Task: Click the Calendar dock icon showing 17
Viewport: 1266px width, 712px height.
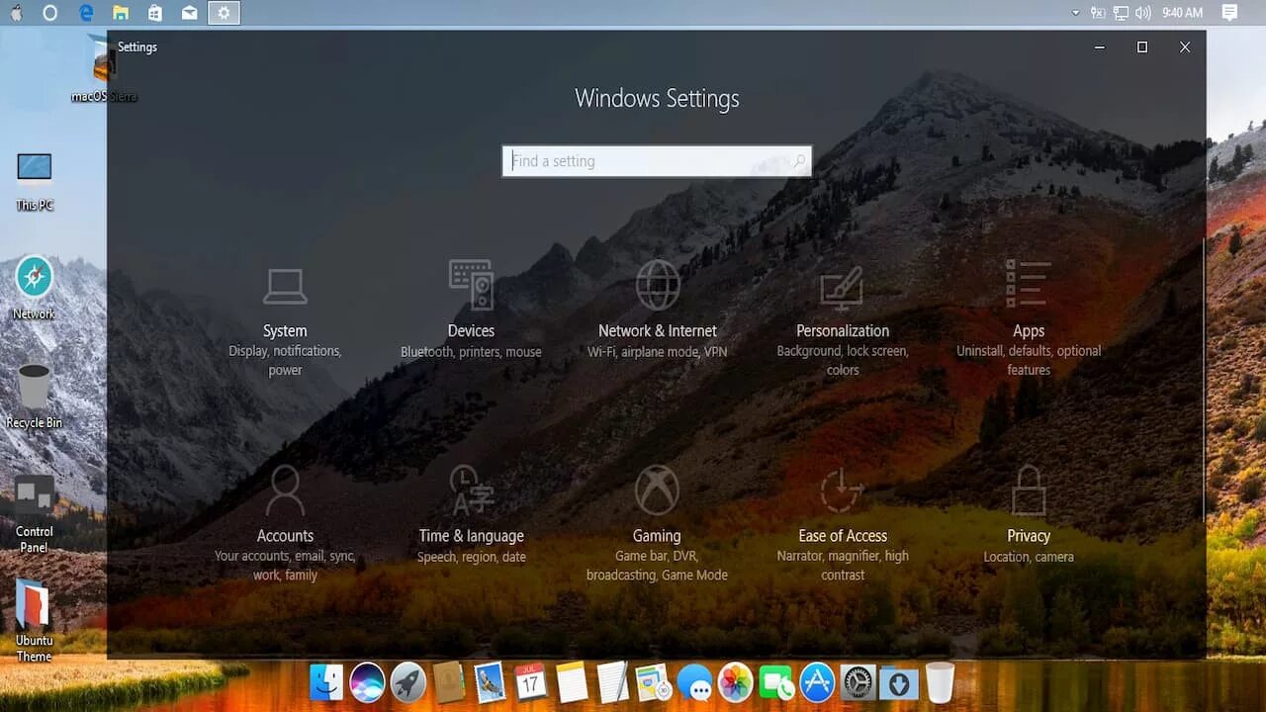Action: [x=531, y=682]
